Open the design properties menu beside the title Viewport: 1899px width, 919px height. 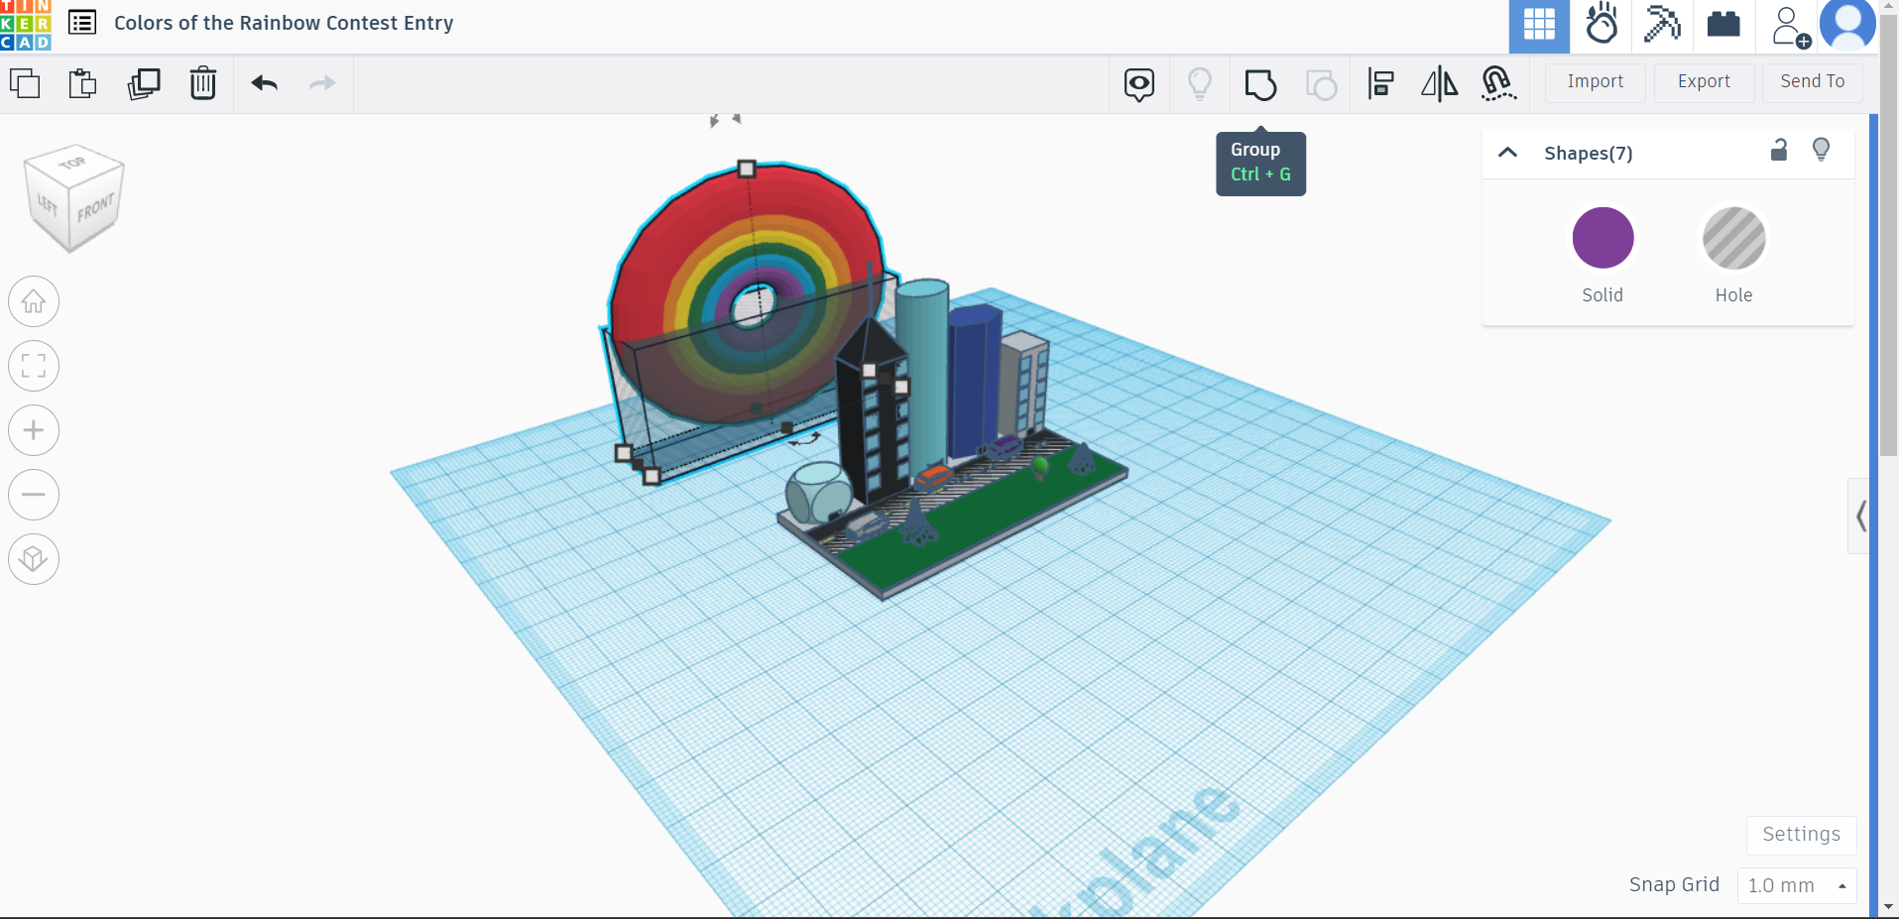82,22
